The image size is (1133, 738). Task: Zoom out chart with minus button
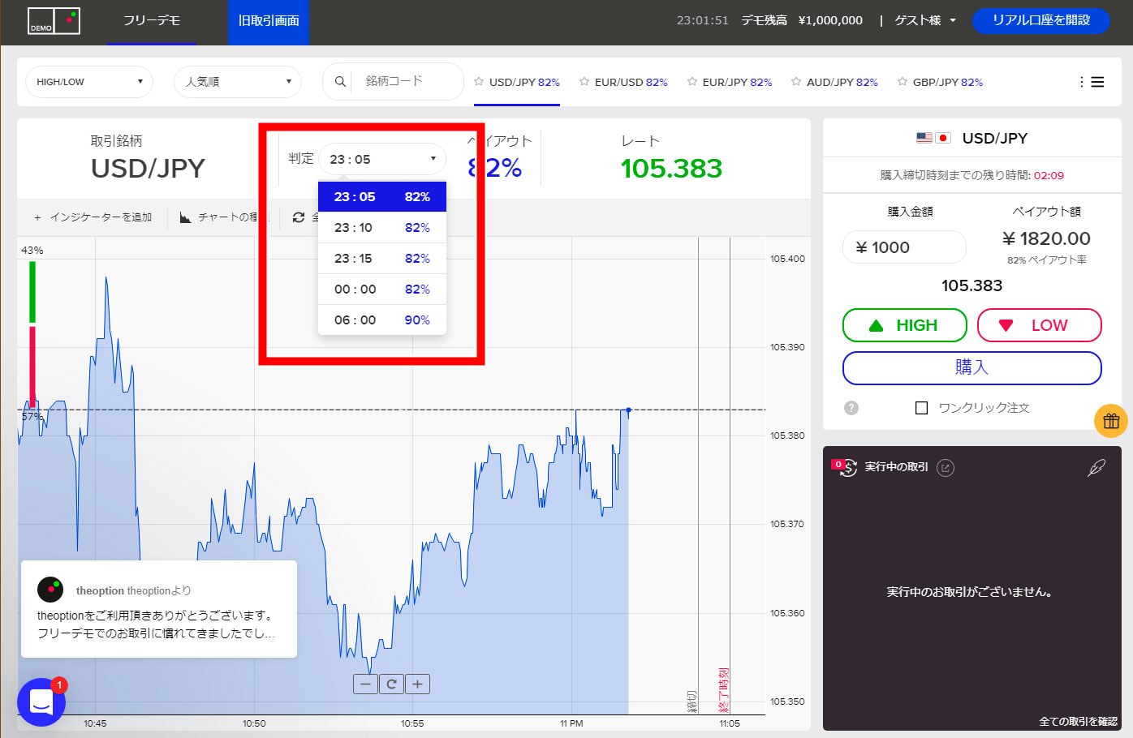pyautogui.click(x=366, y=684)
